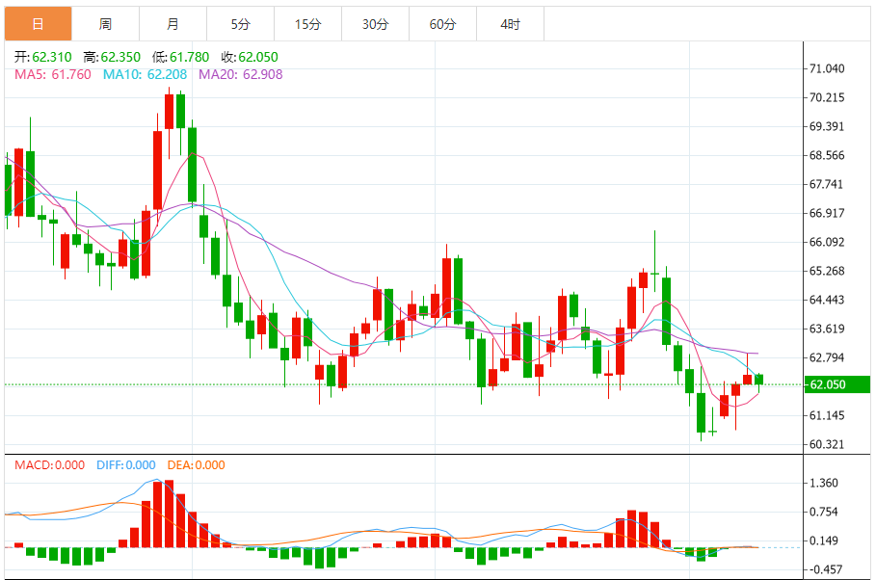The height and width of the screenshot is (580, 876).
Task: Click the 66.917 price axis label
Action: (x=827, y=213)
